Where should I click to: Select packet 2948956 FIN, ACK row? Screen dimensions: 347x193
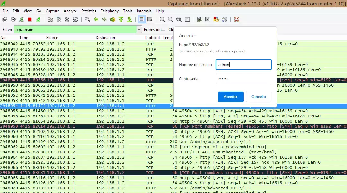pyautogui.click(x=173, y=116)
